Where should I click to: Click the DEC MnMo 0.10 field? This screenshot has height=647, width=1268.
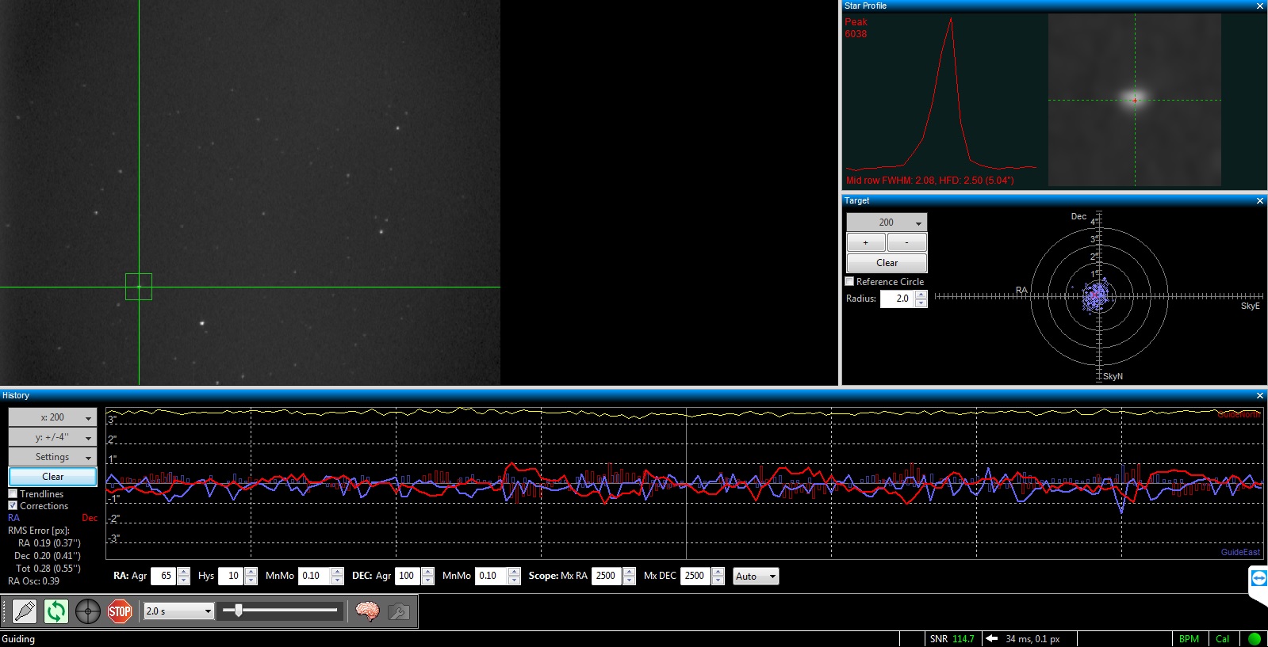[x=492, y=576]
